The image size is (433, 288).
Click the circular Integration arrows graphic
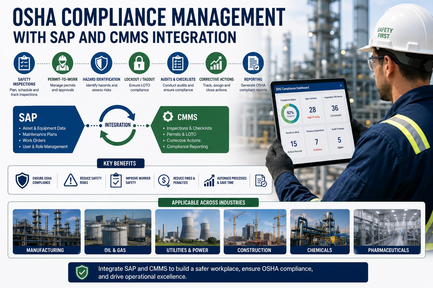[x=118, y=125]
